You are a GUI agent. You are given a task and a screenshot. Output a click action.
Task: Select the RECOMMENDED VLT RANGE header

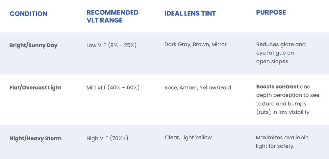point(112,16)
